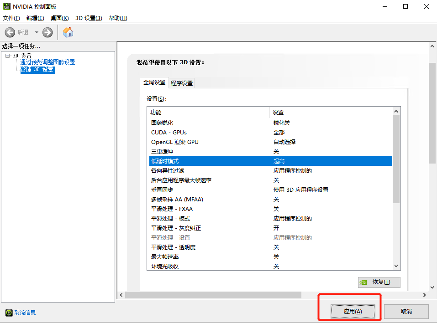Click the Back arrow toolbar icon
437x323 pixels.
pos(10,32)
